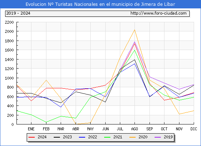The width and height of the screenshot is (201, 146).
Task: Click the 2000 y-axis value
Action: pos(9,31)
